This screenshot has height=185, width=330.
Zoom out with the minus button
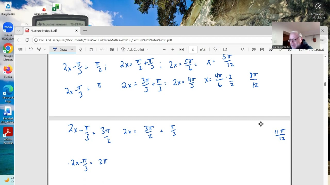pos(164,50)
